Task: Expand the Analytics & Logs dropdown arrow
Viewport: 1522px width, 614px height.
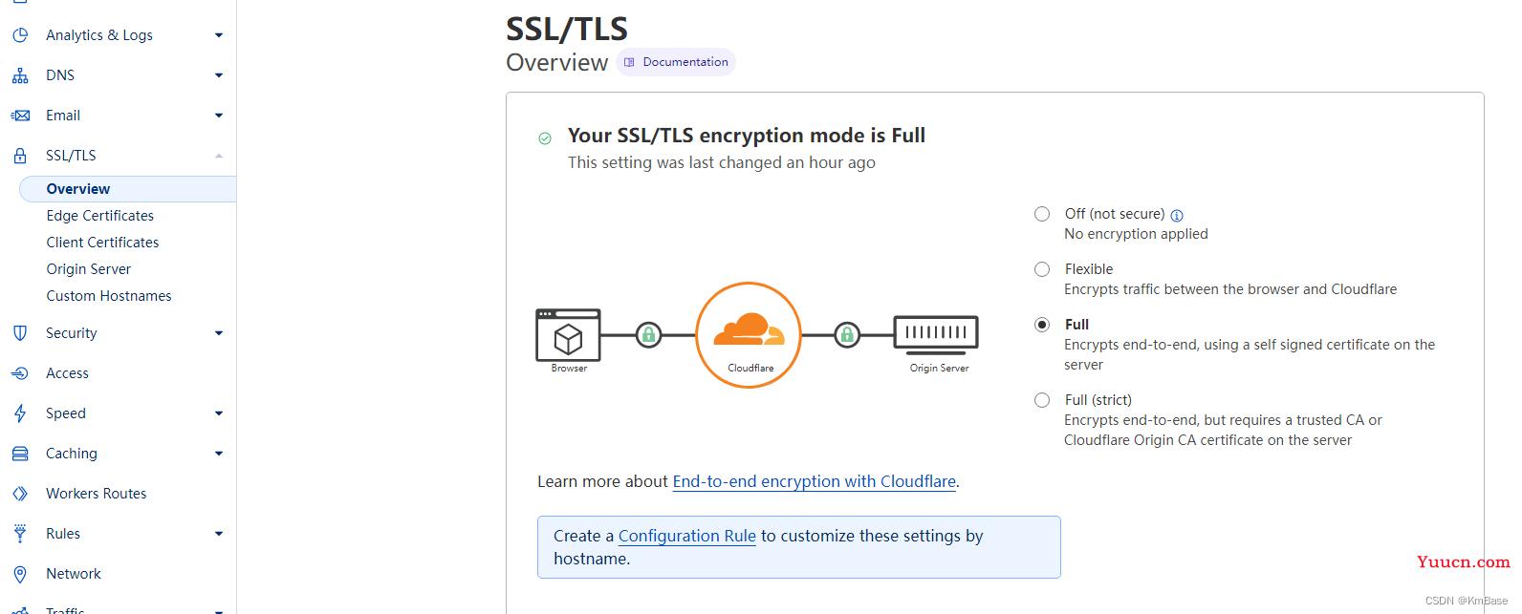Action: click(x=219, y=35)
